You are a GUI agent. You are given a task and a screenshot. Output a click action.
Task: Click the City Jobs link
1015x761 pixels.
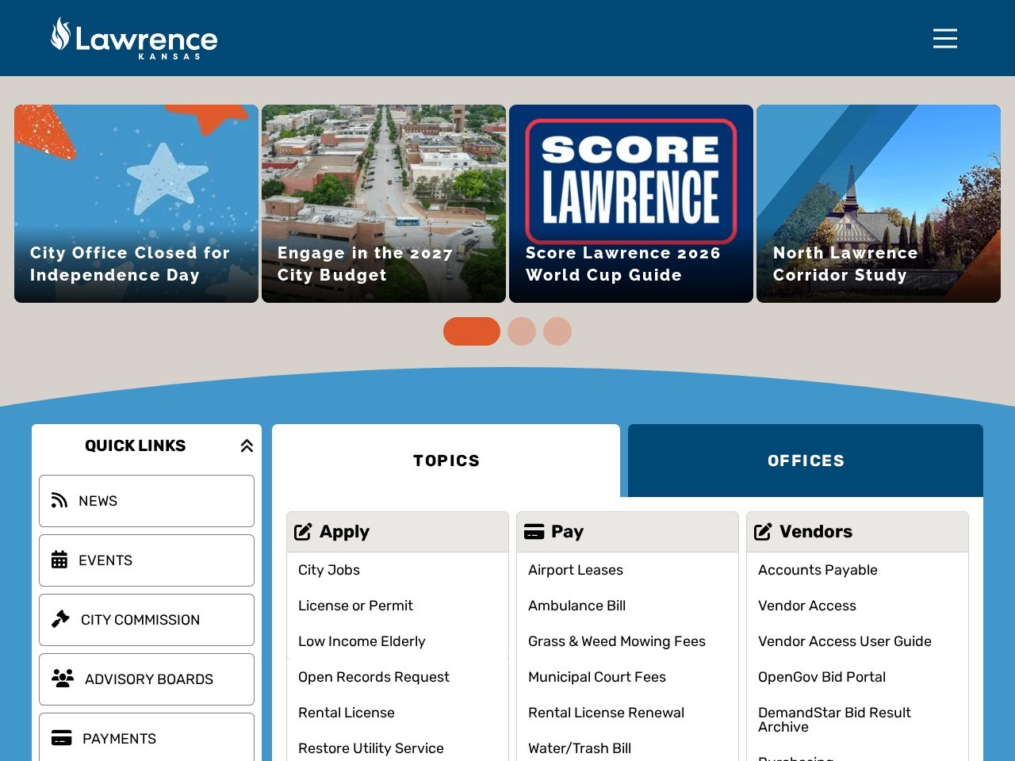(x=329, y=570)
